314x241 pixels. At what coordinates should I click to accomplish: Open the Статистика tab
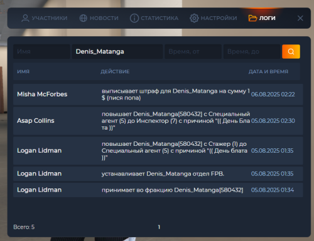[x=154, y=18]
